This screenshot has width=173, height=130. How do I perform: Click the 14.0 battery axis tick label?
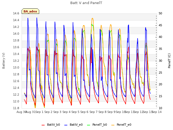tap(16, 34)
